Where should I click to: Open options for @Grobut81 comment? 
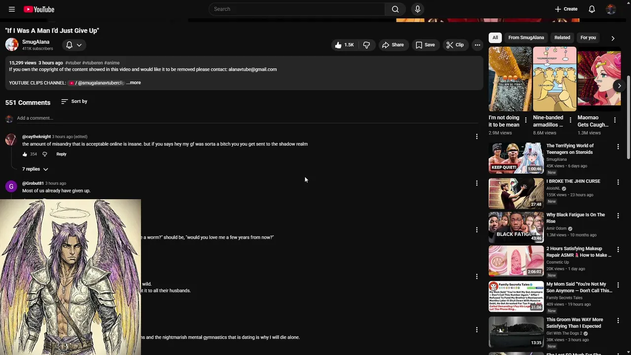click(x=476, y=183)
